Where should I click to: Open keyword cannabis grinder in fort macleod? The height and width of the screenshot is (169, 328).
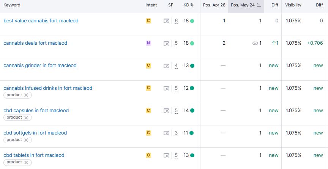pos(40,66)
